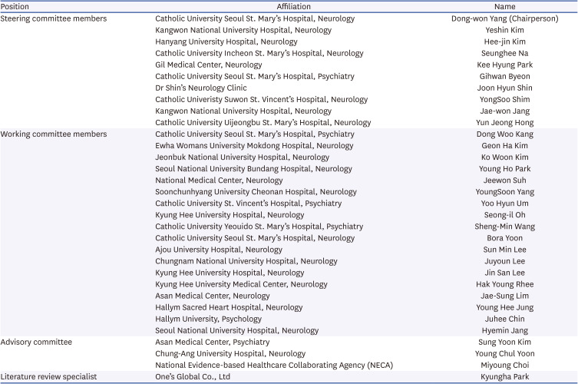The width and height of the screenshot is (578, 384).
Task: Click the Affiliation column header
Action: [272, 6]
